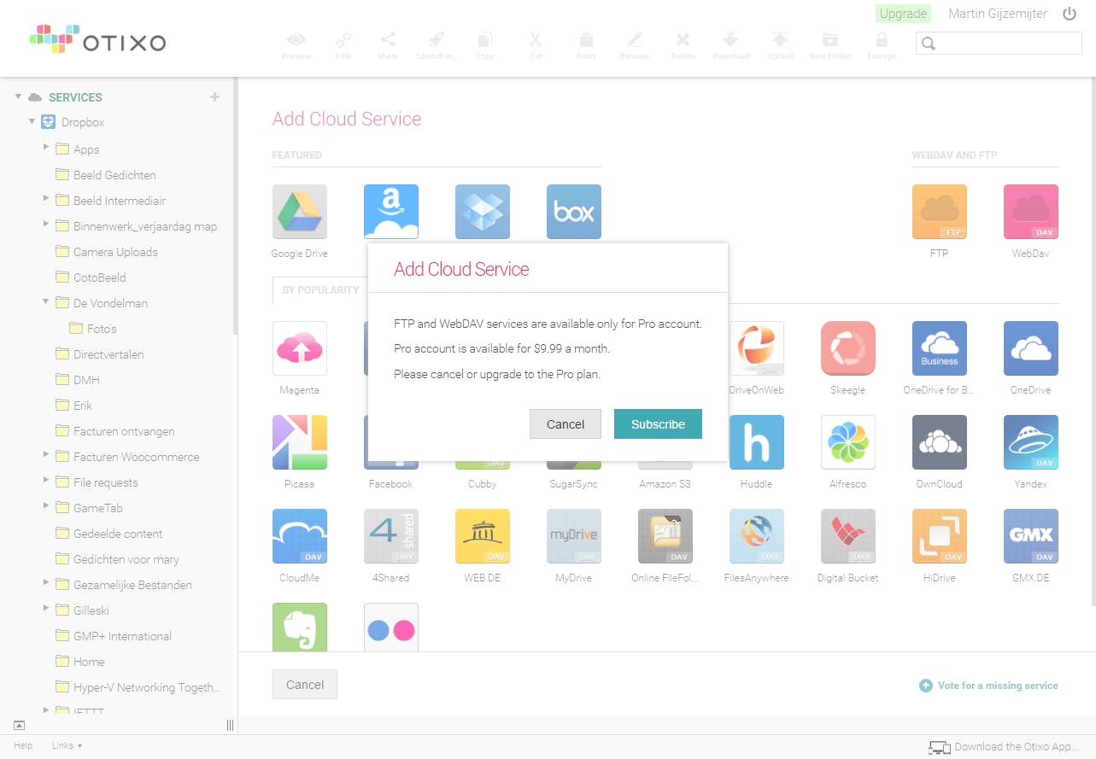Choose the WEB.DE service icon
Image resolution: width=1096 pixels, height=759 pixels.
tap(483, 536)
